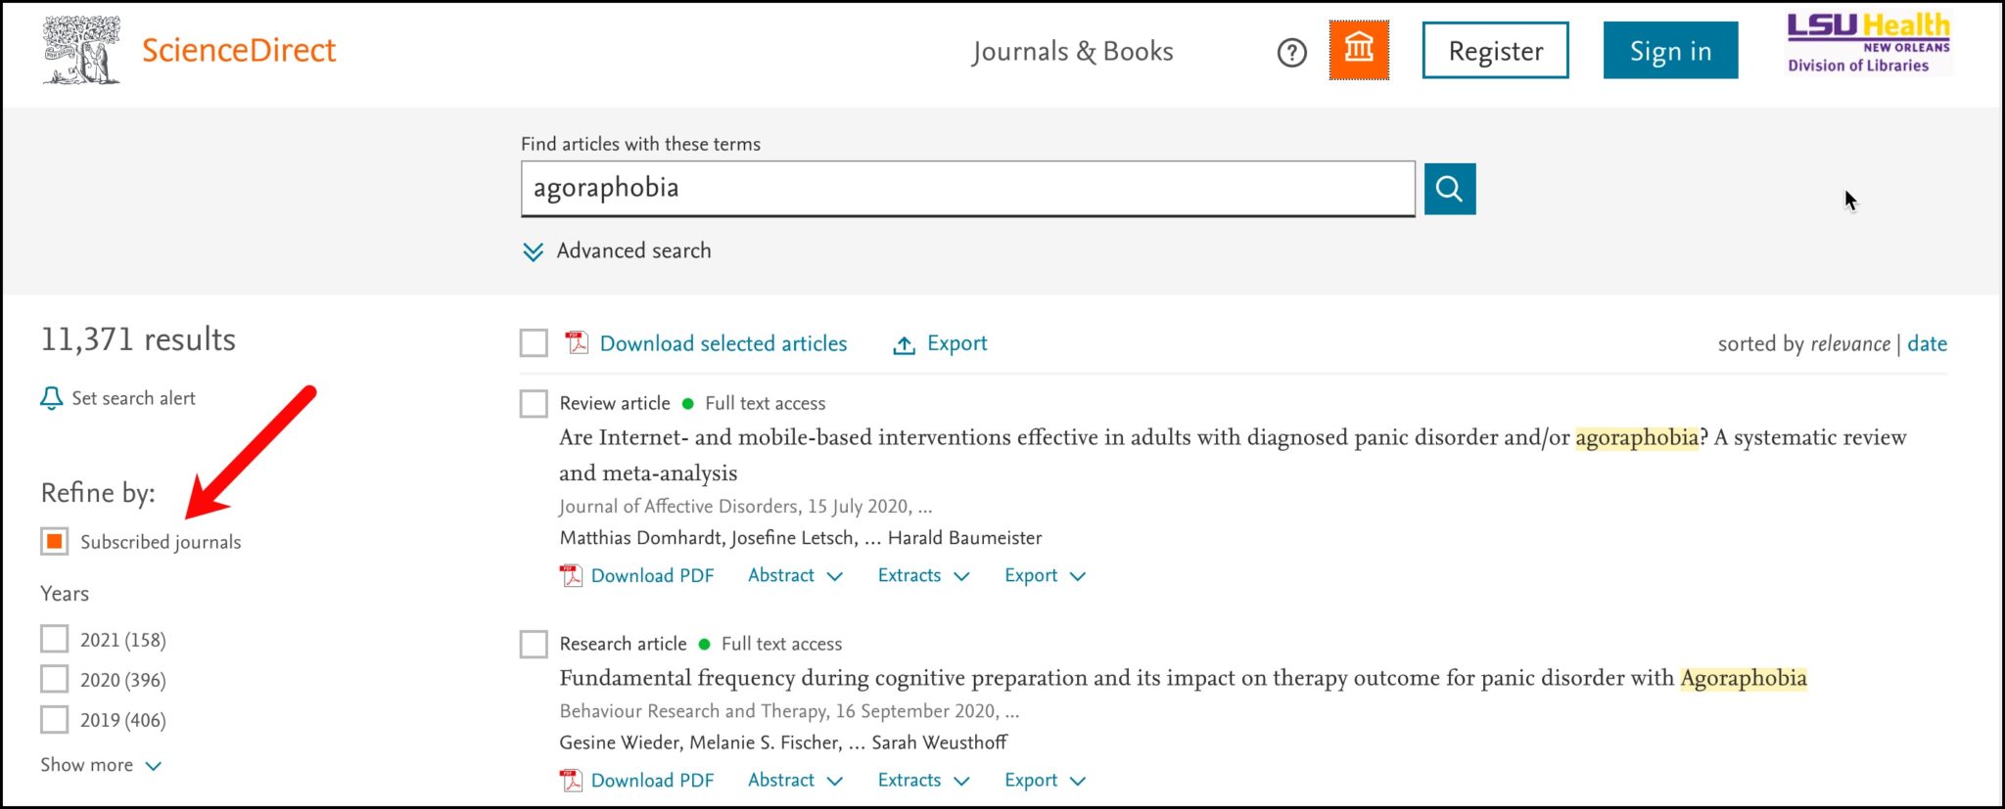This screenshot has width=2005, height=809.
Task: Click the magnifying glass search button
Action: 1449,189
